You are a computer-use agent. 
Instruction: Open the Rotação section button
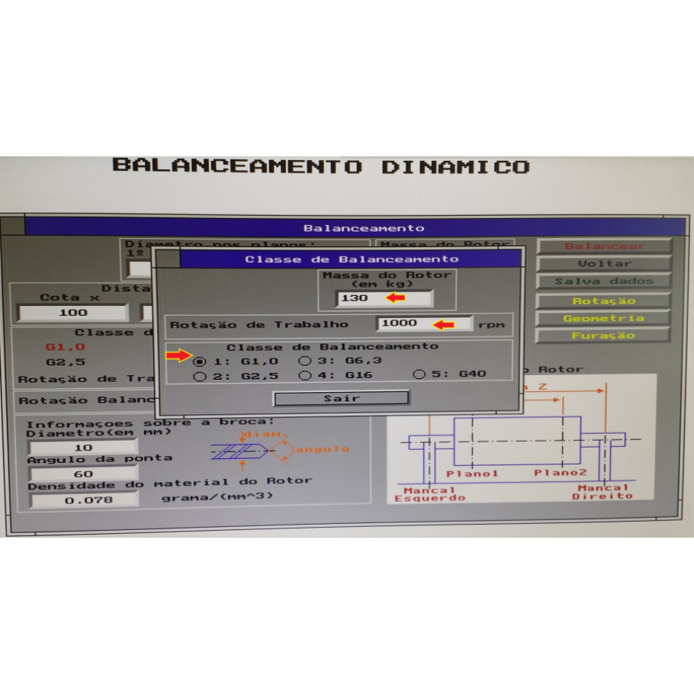pyautogui.click(x=604, y=300)
